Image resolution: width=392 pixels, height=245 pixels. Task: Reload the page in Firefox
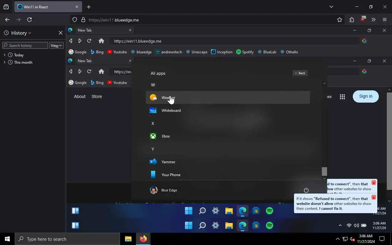29,20
